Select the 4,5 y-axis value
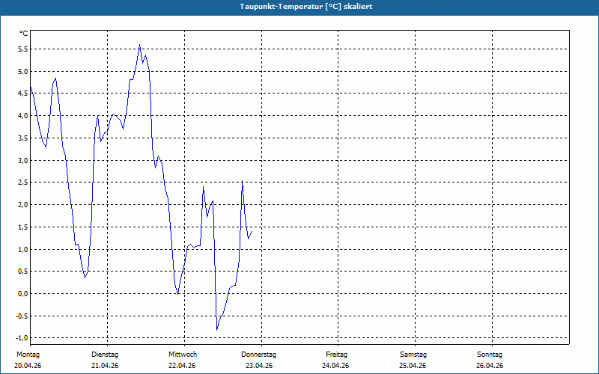The height and width of the screenshot is (374, 599). tap(23, 93)
